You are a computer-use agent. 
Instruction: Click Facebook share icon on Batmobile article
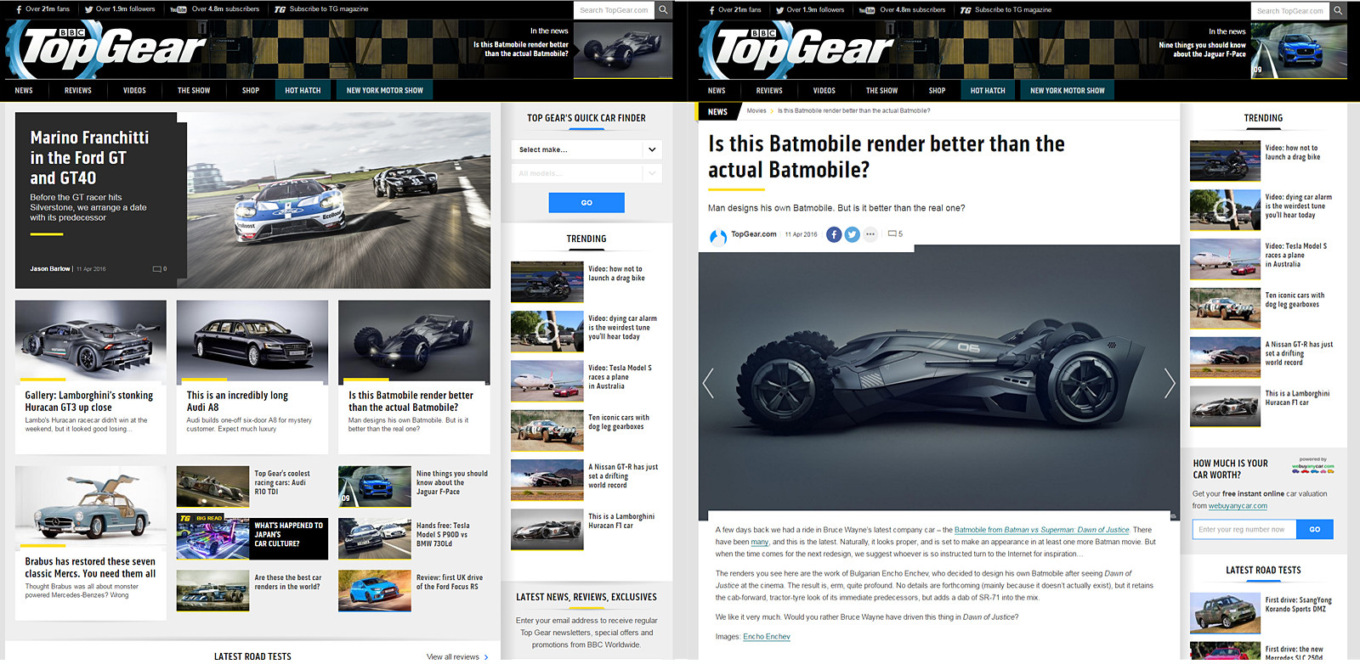pyautogui.click(x=834, y=234)
